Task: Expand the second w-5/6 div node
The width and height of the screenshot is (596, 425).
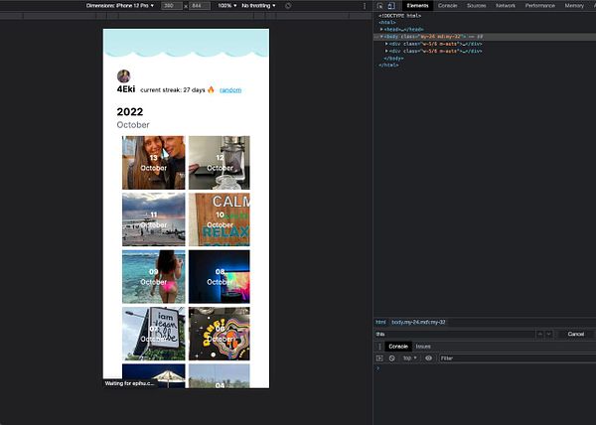Action: click(386, 51)
